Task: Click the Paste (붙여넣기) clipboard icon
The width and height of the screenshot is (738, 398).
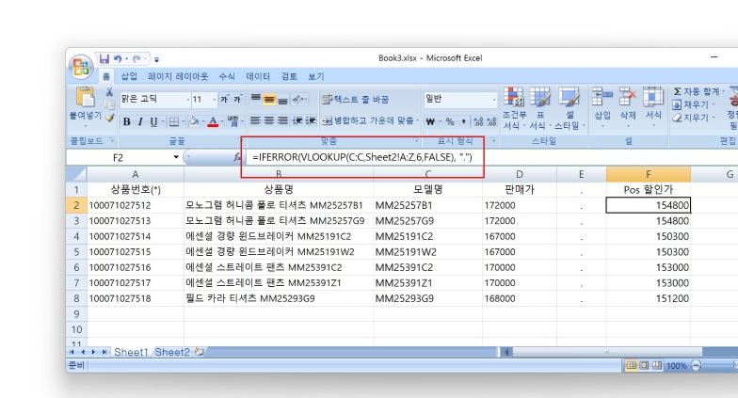Action: coord(85,98)
